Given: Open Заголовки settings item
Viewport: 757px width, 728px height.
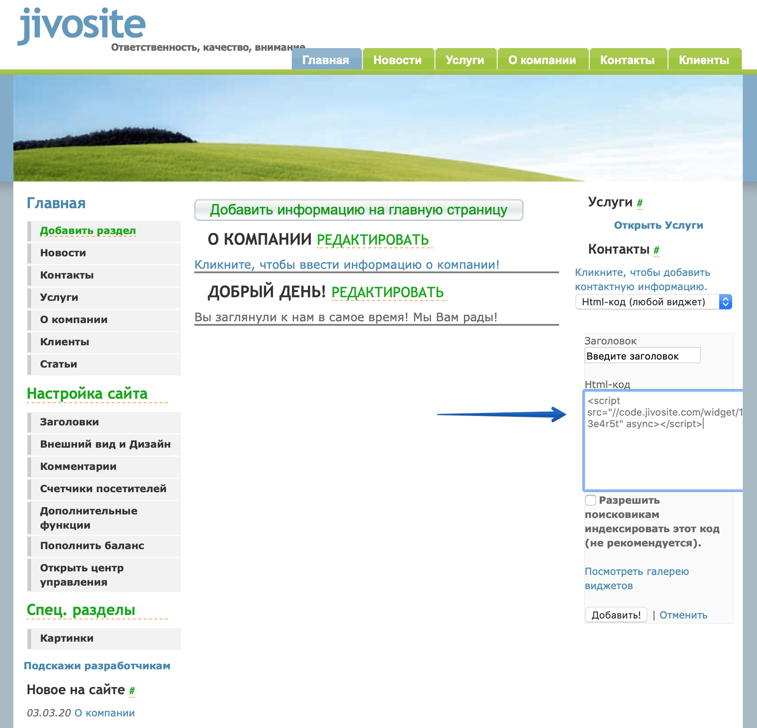Looking at the screenshot, I should point(105,422).
